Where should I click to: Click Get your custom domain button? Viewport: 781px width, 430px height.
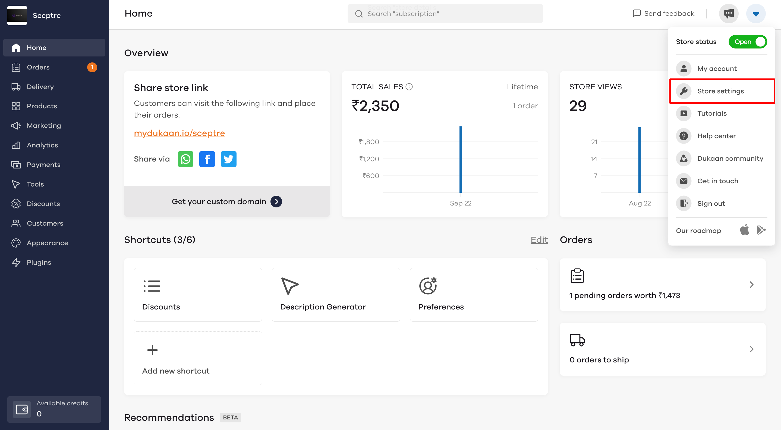(227, 201)
